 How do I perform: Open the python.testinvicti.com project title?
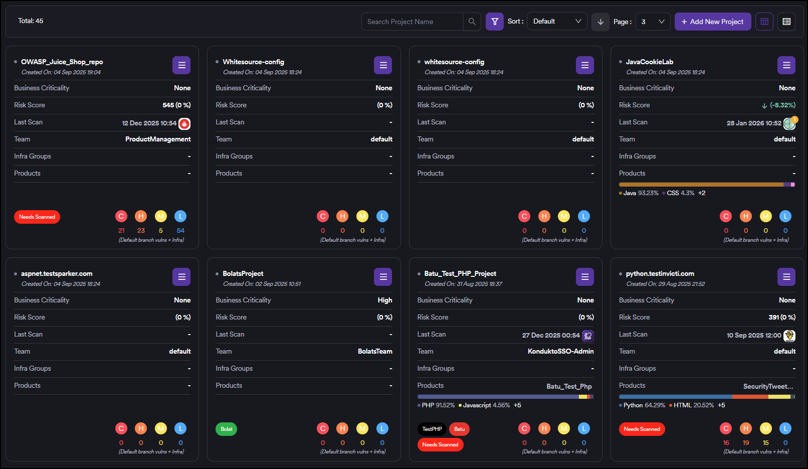(x=660, y=273)
